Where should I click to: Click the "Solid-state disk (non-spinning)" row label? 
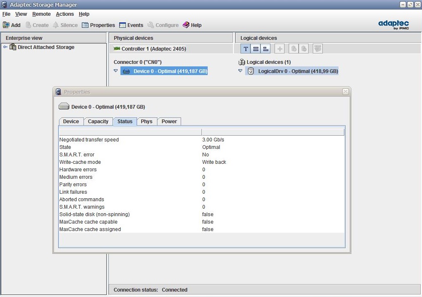pyautogui.click(x=94, y=214)
